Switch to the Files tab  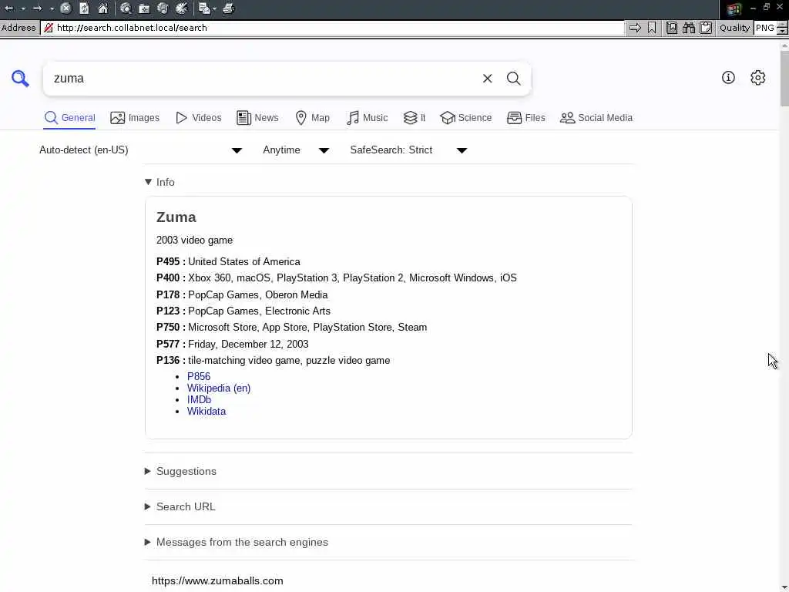coord(525,118)
